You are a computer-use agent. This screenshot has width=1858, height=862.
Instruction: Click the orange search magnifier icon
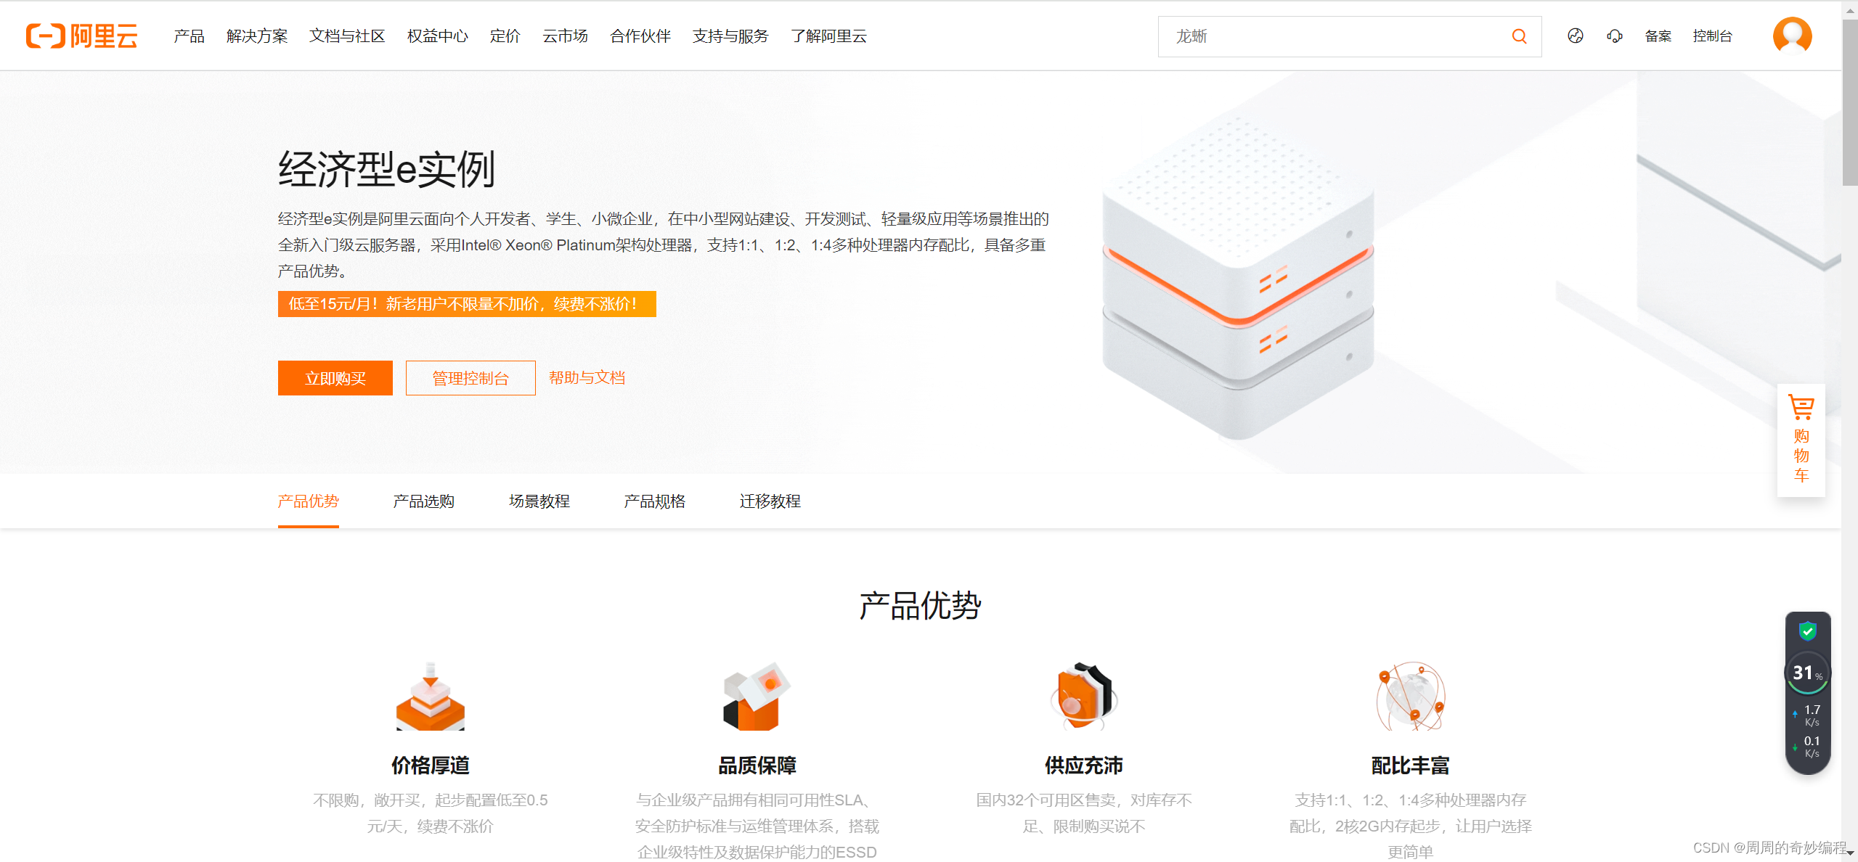(1519, 36)
